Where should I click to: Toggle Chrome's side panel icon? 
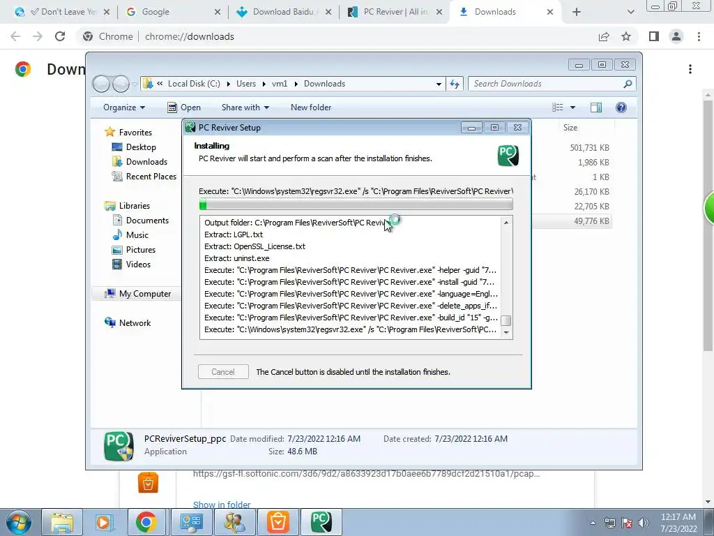point(654,36)
